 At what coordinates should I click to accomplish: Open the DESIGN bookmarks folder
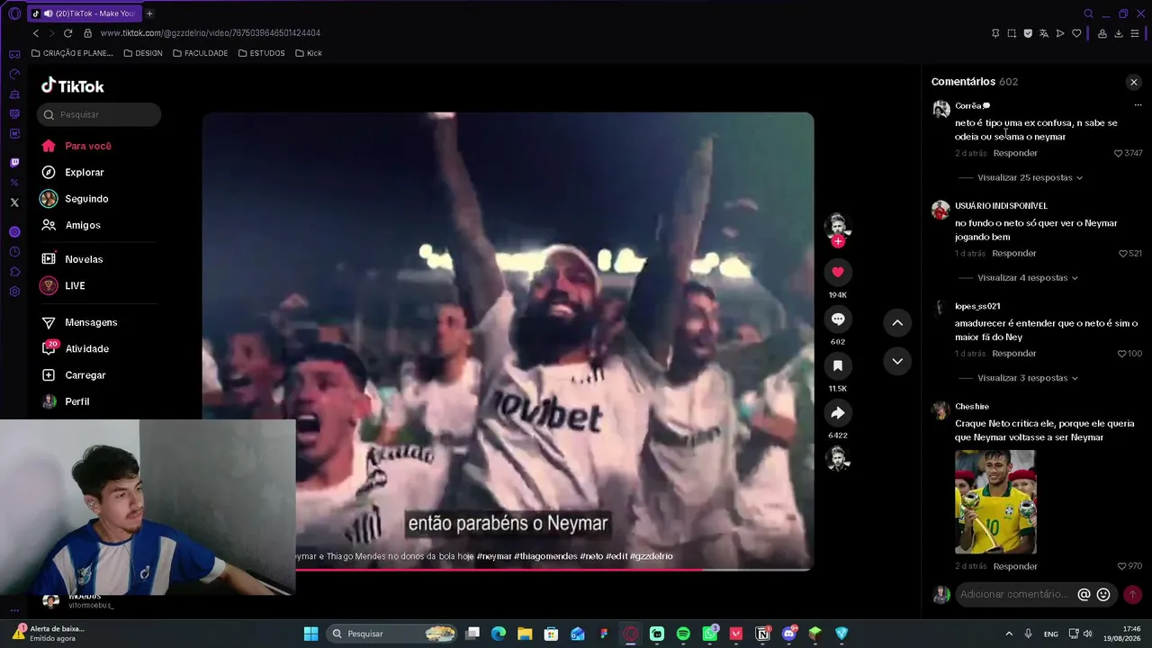point(143,53)
